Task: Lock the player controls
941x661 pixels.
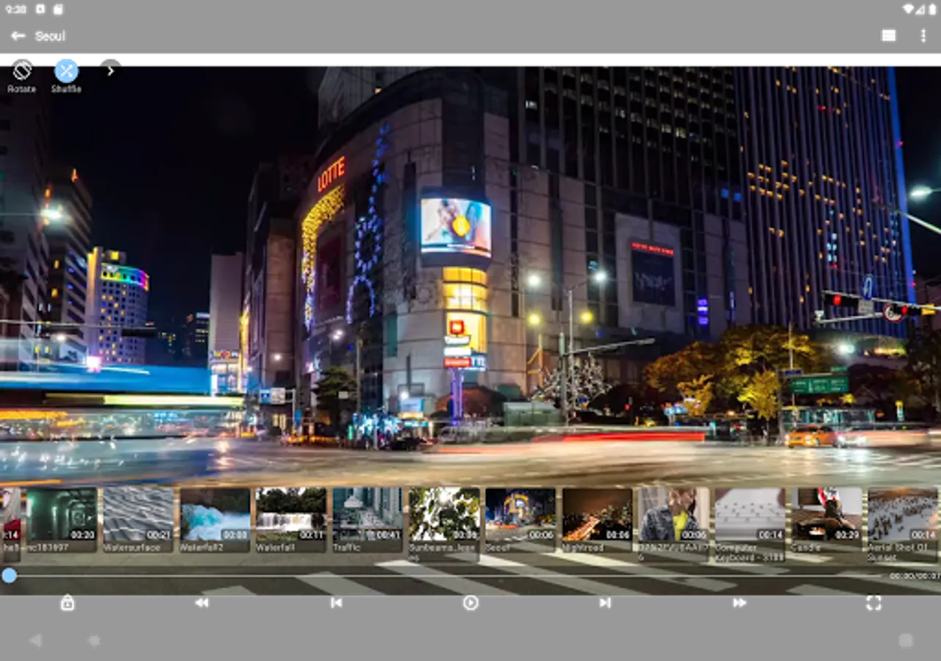Action: point(68,603)
